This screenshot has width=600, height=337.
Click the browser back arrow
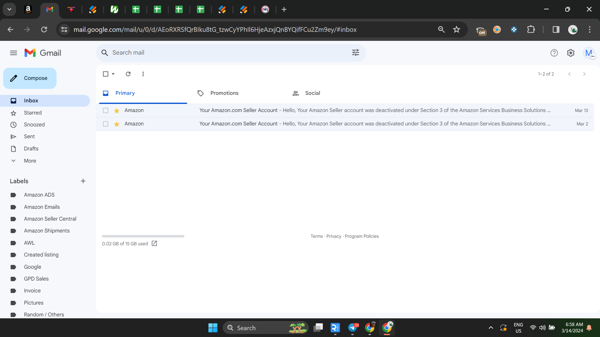[x=10, y=30]
